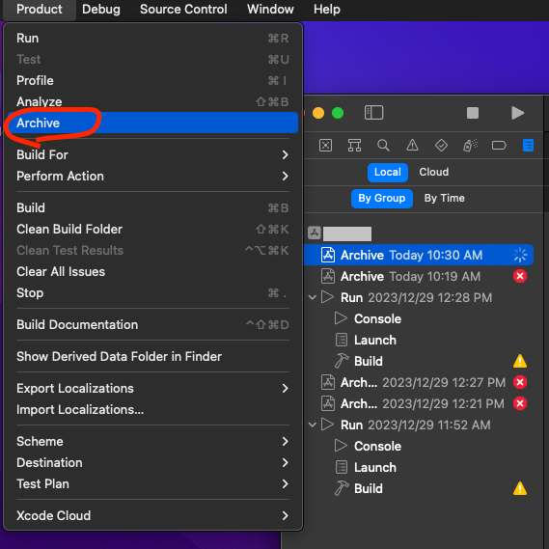Select Arch… 2023/12/29 12:27 PM report
The width and height of the screenshot is (549, 549).
(x=419, y=382)
